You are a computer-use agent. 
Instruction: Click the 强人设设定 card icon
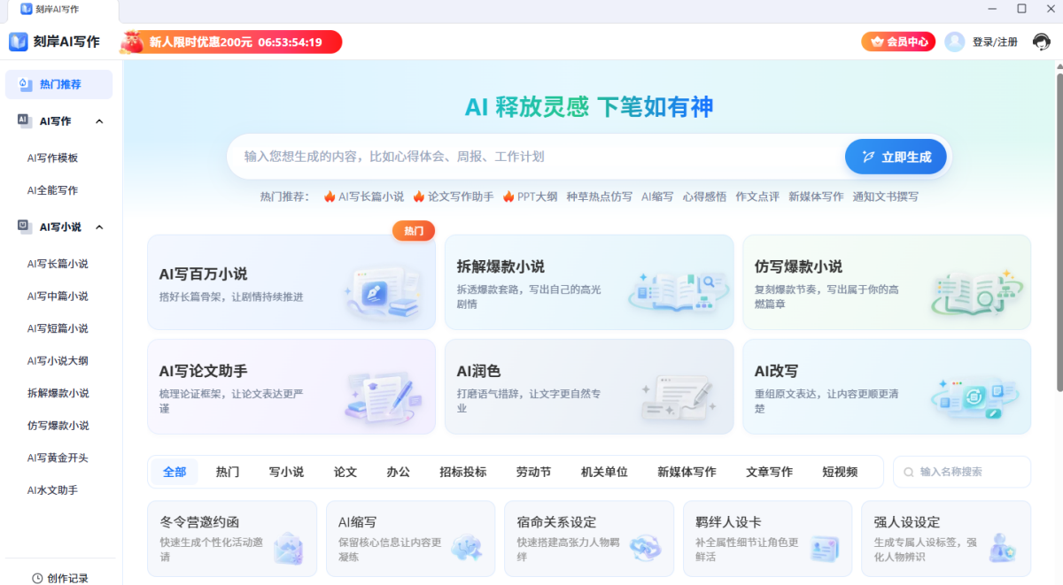coord(1002,549)
